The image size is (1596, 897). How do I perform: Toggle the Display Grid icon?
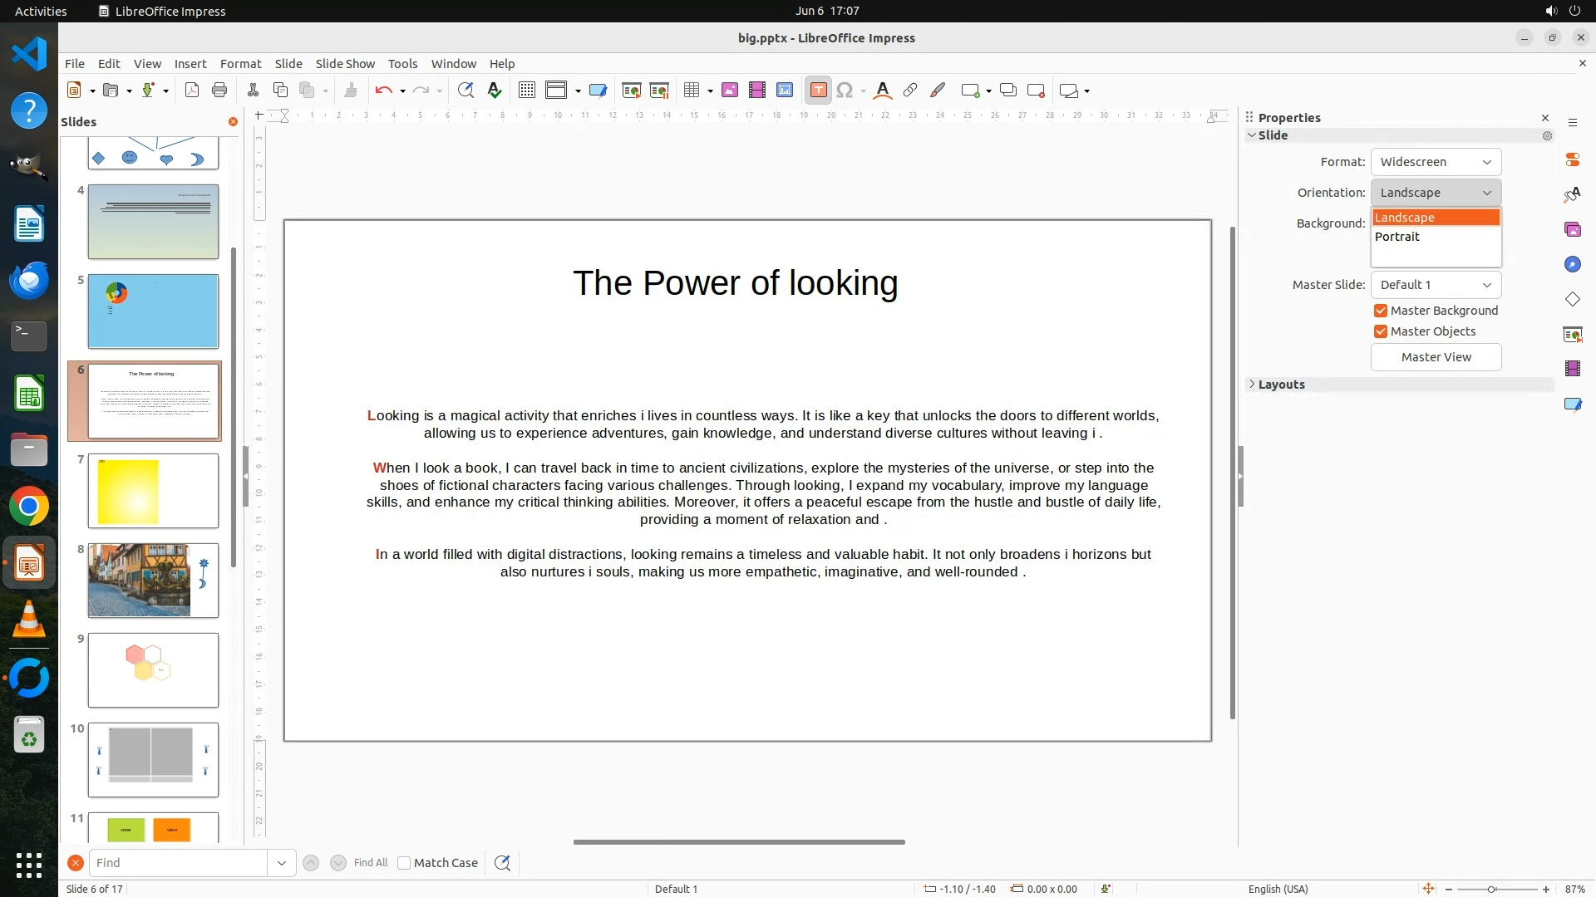pyautogui.click(x=526, y=91)
